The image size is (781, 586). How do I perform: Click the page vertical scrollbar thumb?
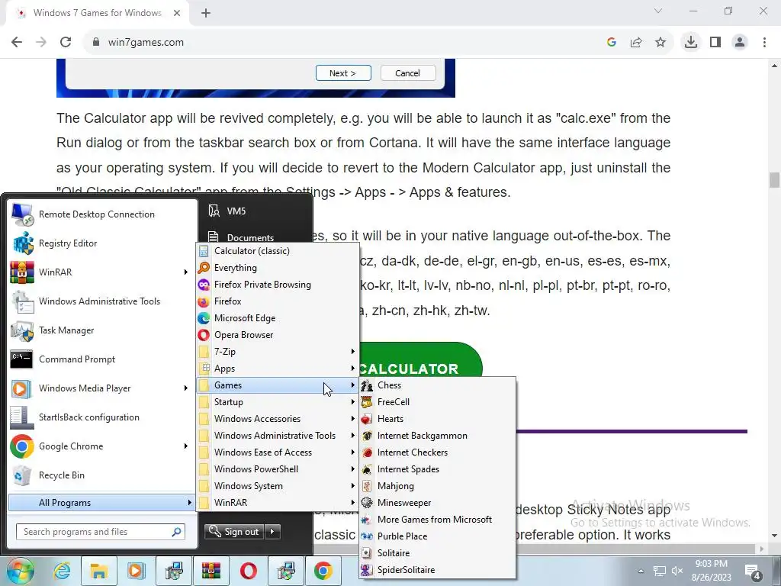(x=774, y=180)
